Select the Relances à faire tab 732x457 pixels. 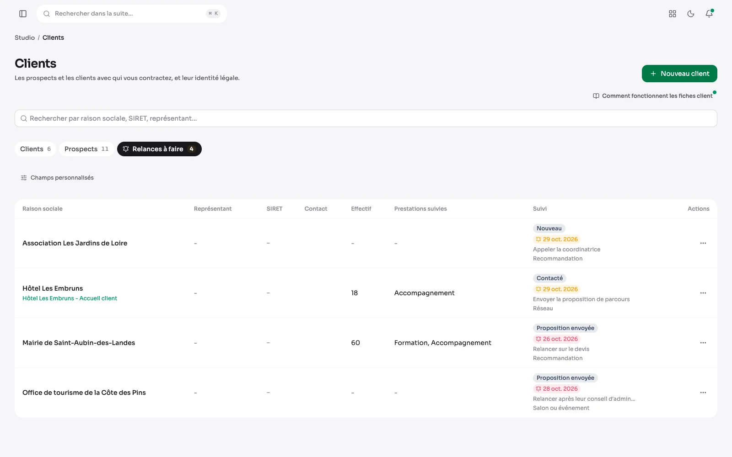[x=159, y=149]
